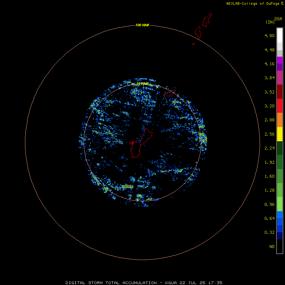Select the dark red swatch beside 3.52
Image resolution: width=285 pixels, height=285 pixels.
[x=280, y=92]
